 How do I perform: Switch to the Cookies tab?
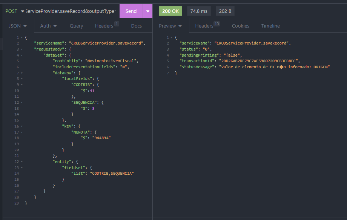[x=240, y=26]
